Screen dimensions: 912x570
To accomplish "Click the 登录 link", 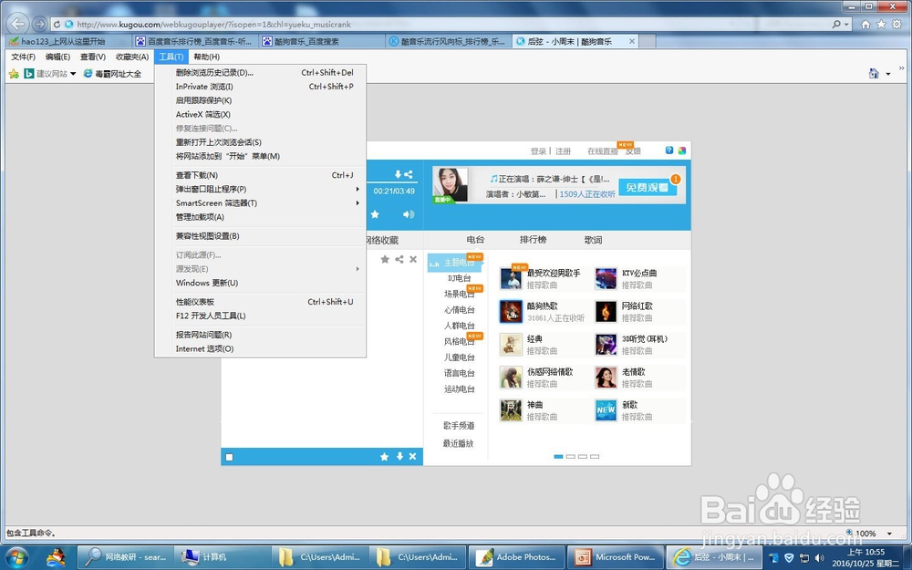I will tap(538, 151).
